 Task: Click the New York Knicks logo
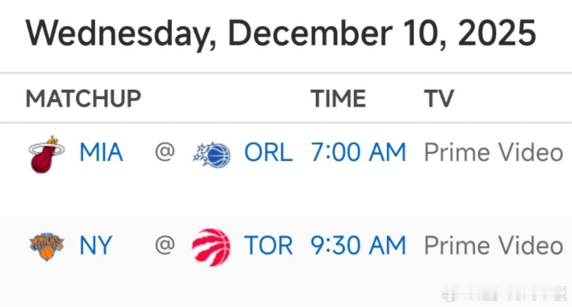[x=47, y=247]
